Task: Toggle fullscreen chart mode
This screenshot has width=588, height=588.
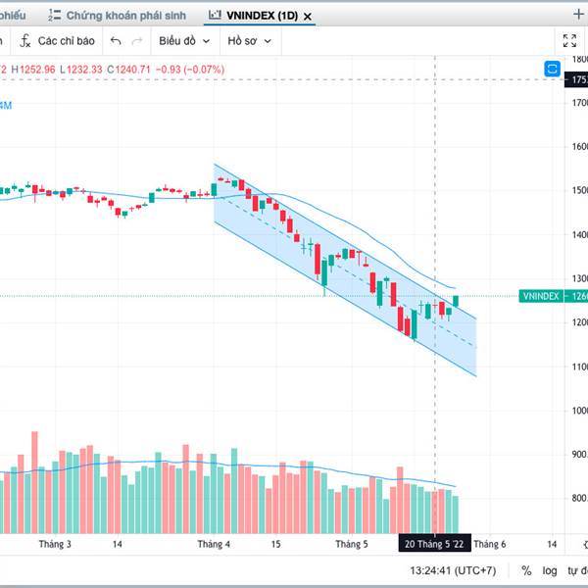Action: click(569, 40)
